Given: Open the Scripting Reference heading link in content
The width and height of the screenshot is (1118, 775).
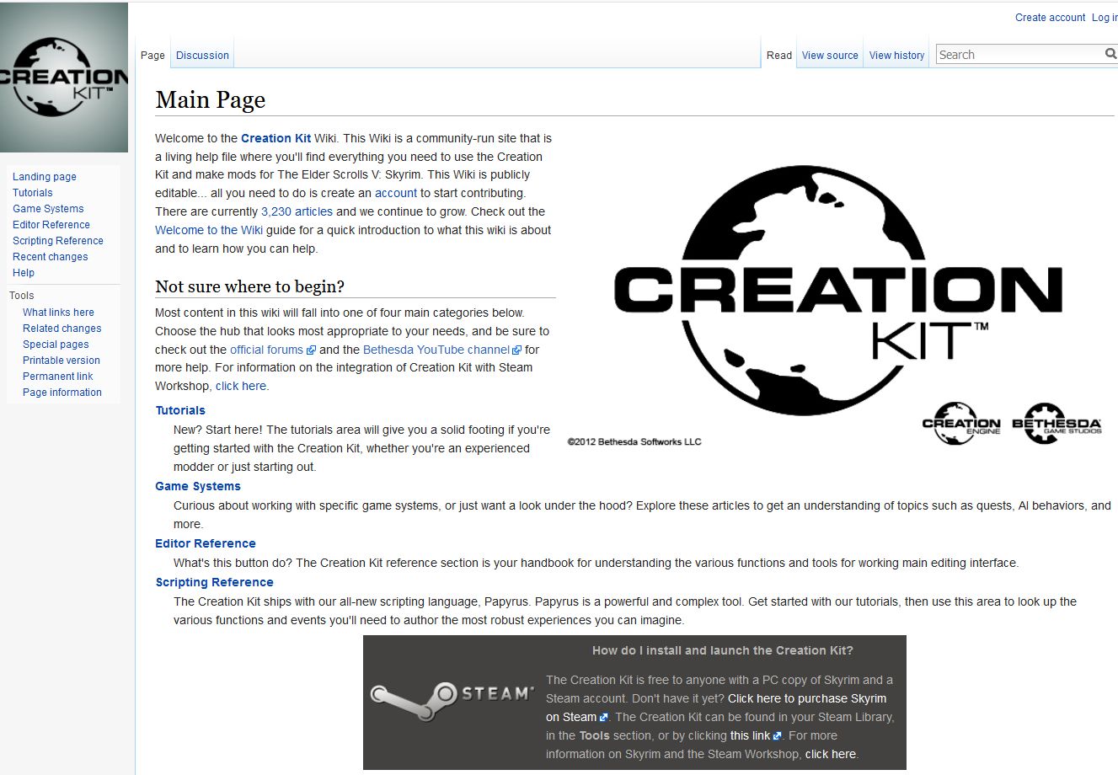Looking at the screenshot, I should point(215,582).
